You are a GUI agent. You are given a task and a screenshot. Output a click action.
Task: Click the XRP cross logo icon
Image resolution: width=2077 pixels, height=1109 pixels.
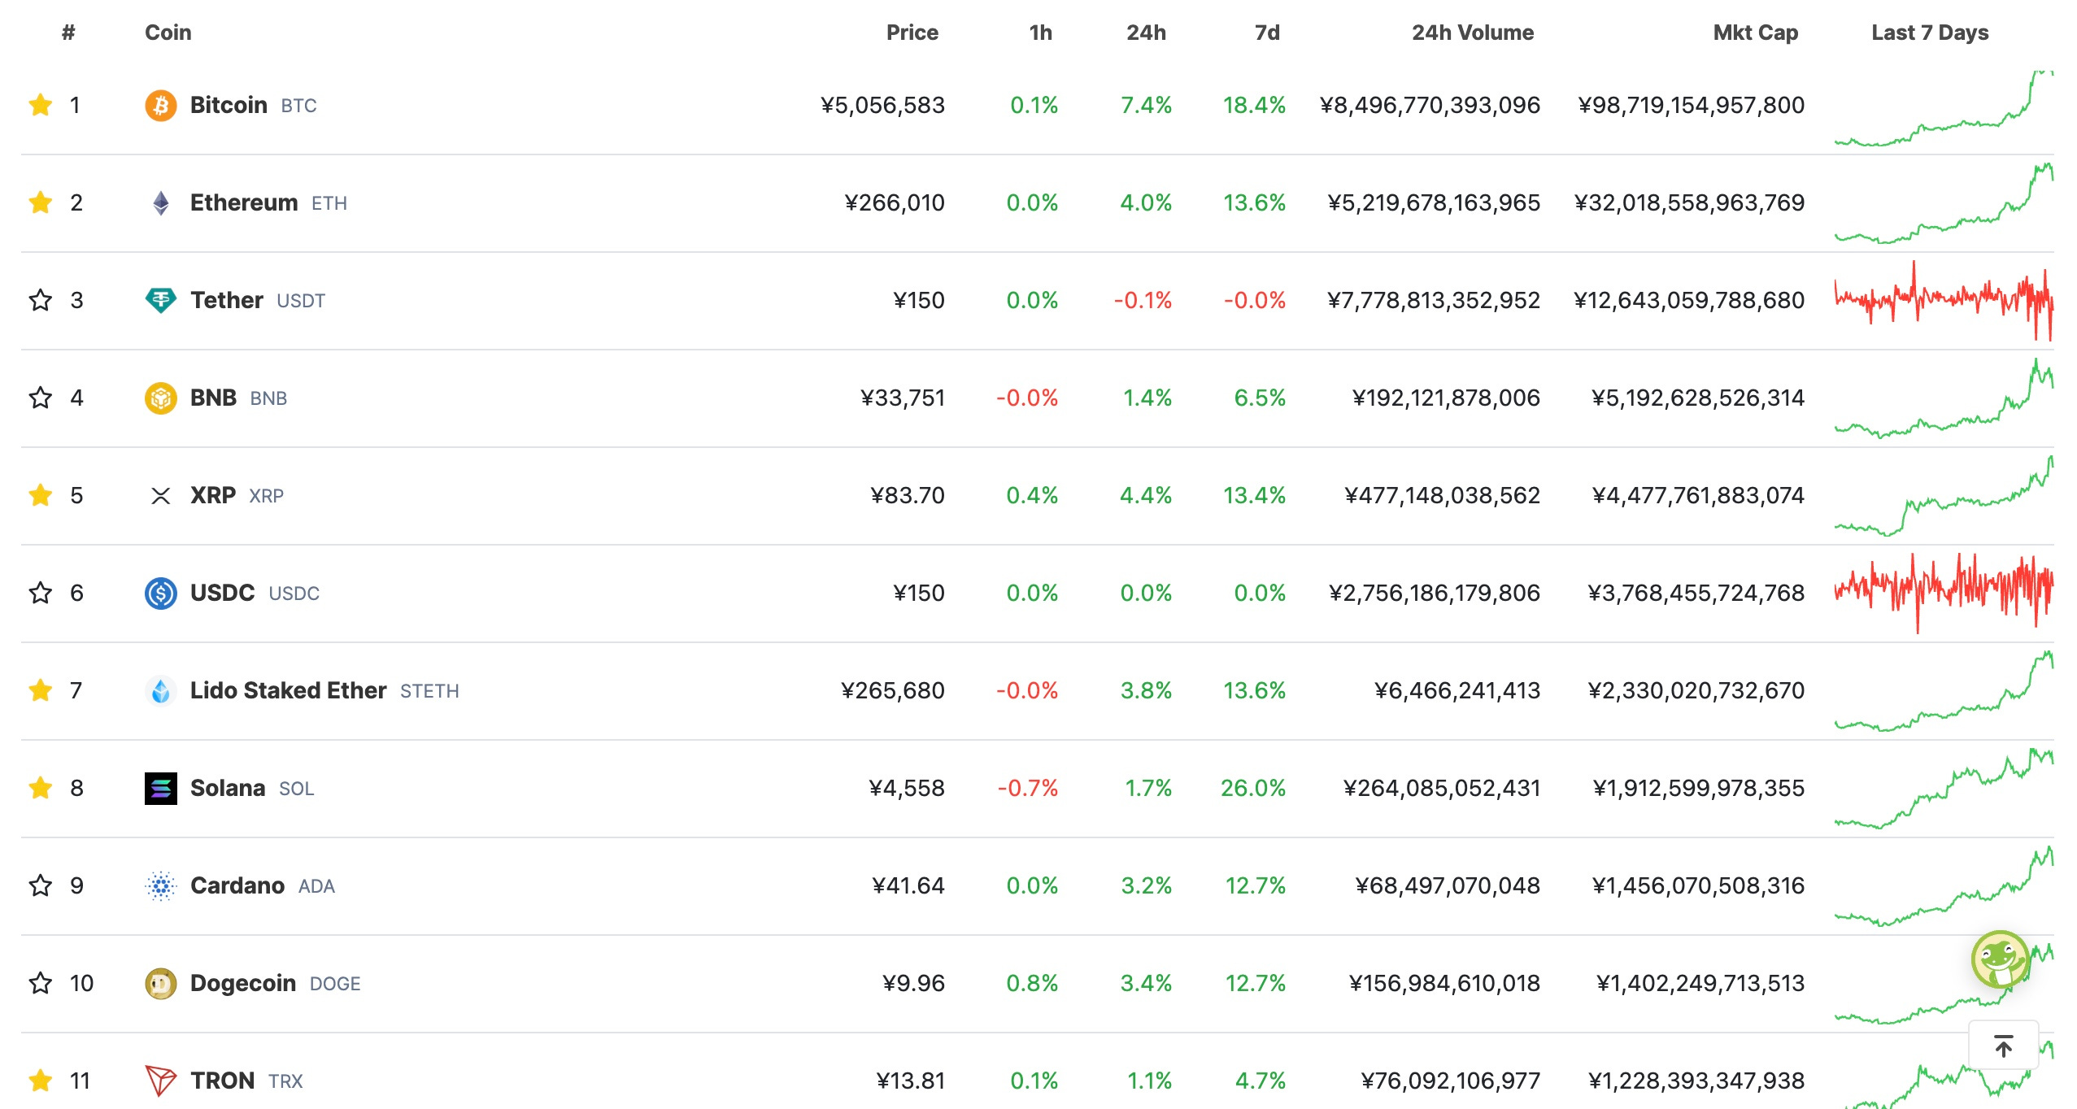[161, 496]
